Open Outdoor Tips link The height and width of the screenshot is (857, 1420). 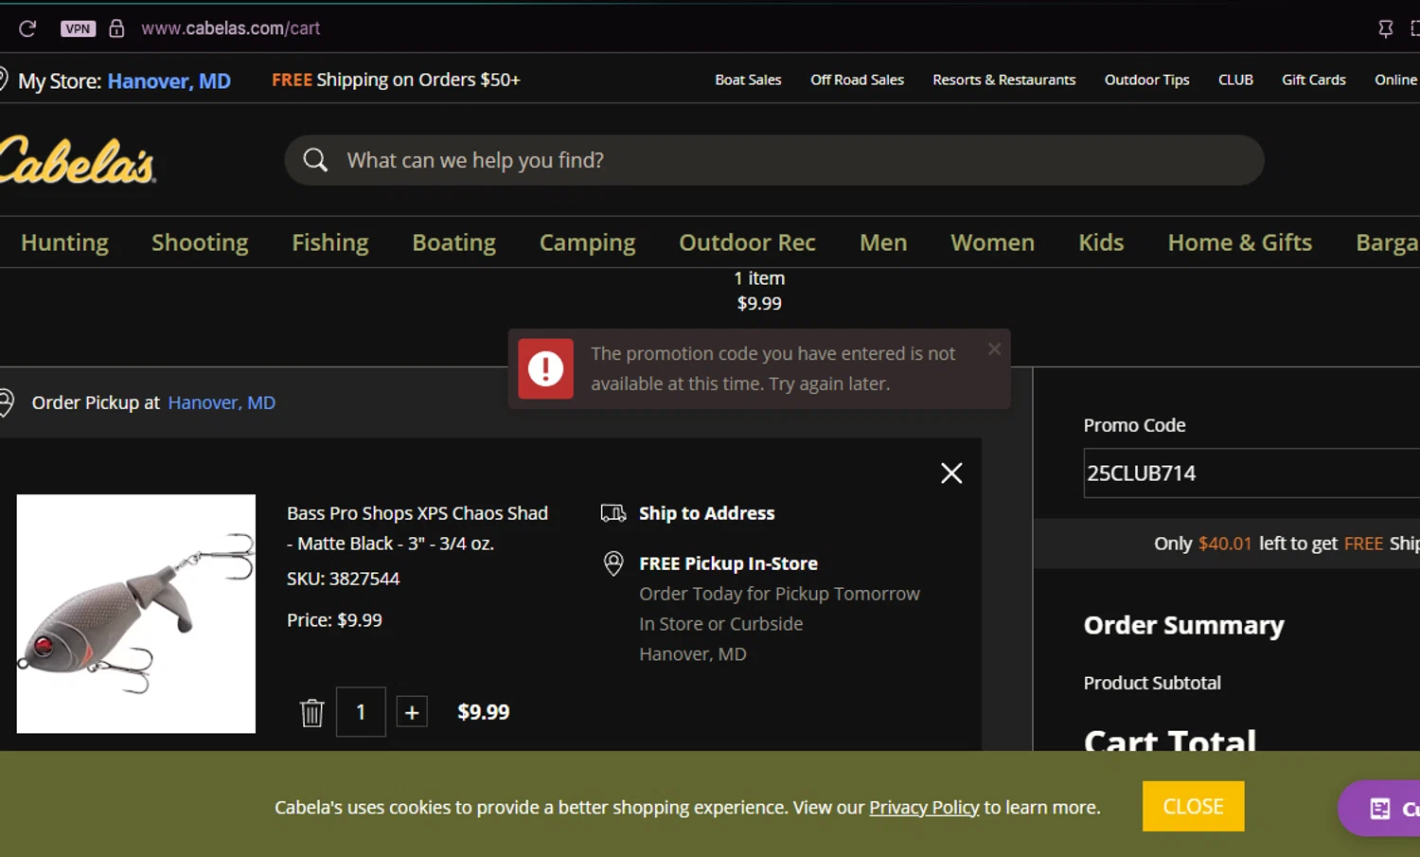click(x=1146, y=80)
